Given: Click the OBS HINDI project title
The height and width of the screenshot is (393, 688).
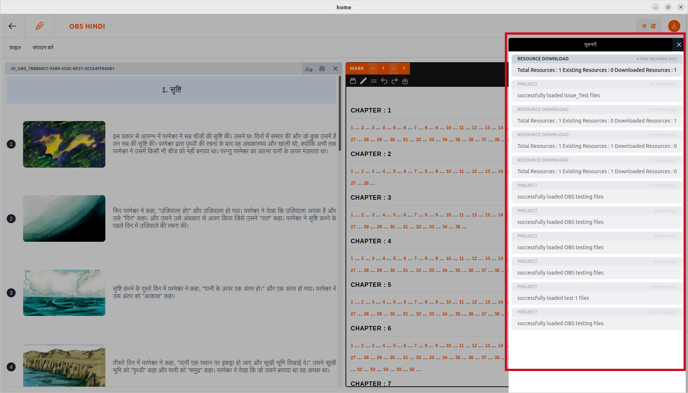Looking at the screenshot, I should [87, 26].
